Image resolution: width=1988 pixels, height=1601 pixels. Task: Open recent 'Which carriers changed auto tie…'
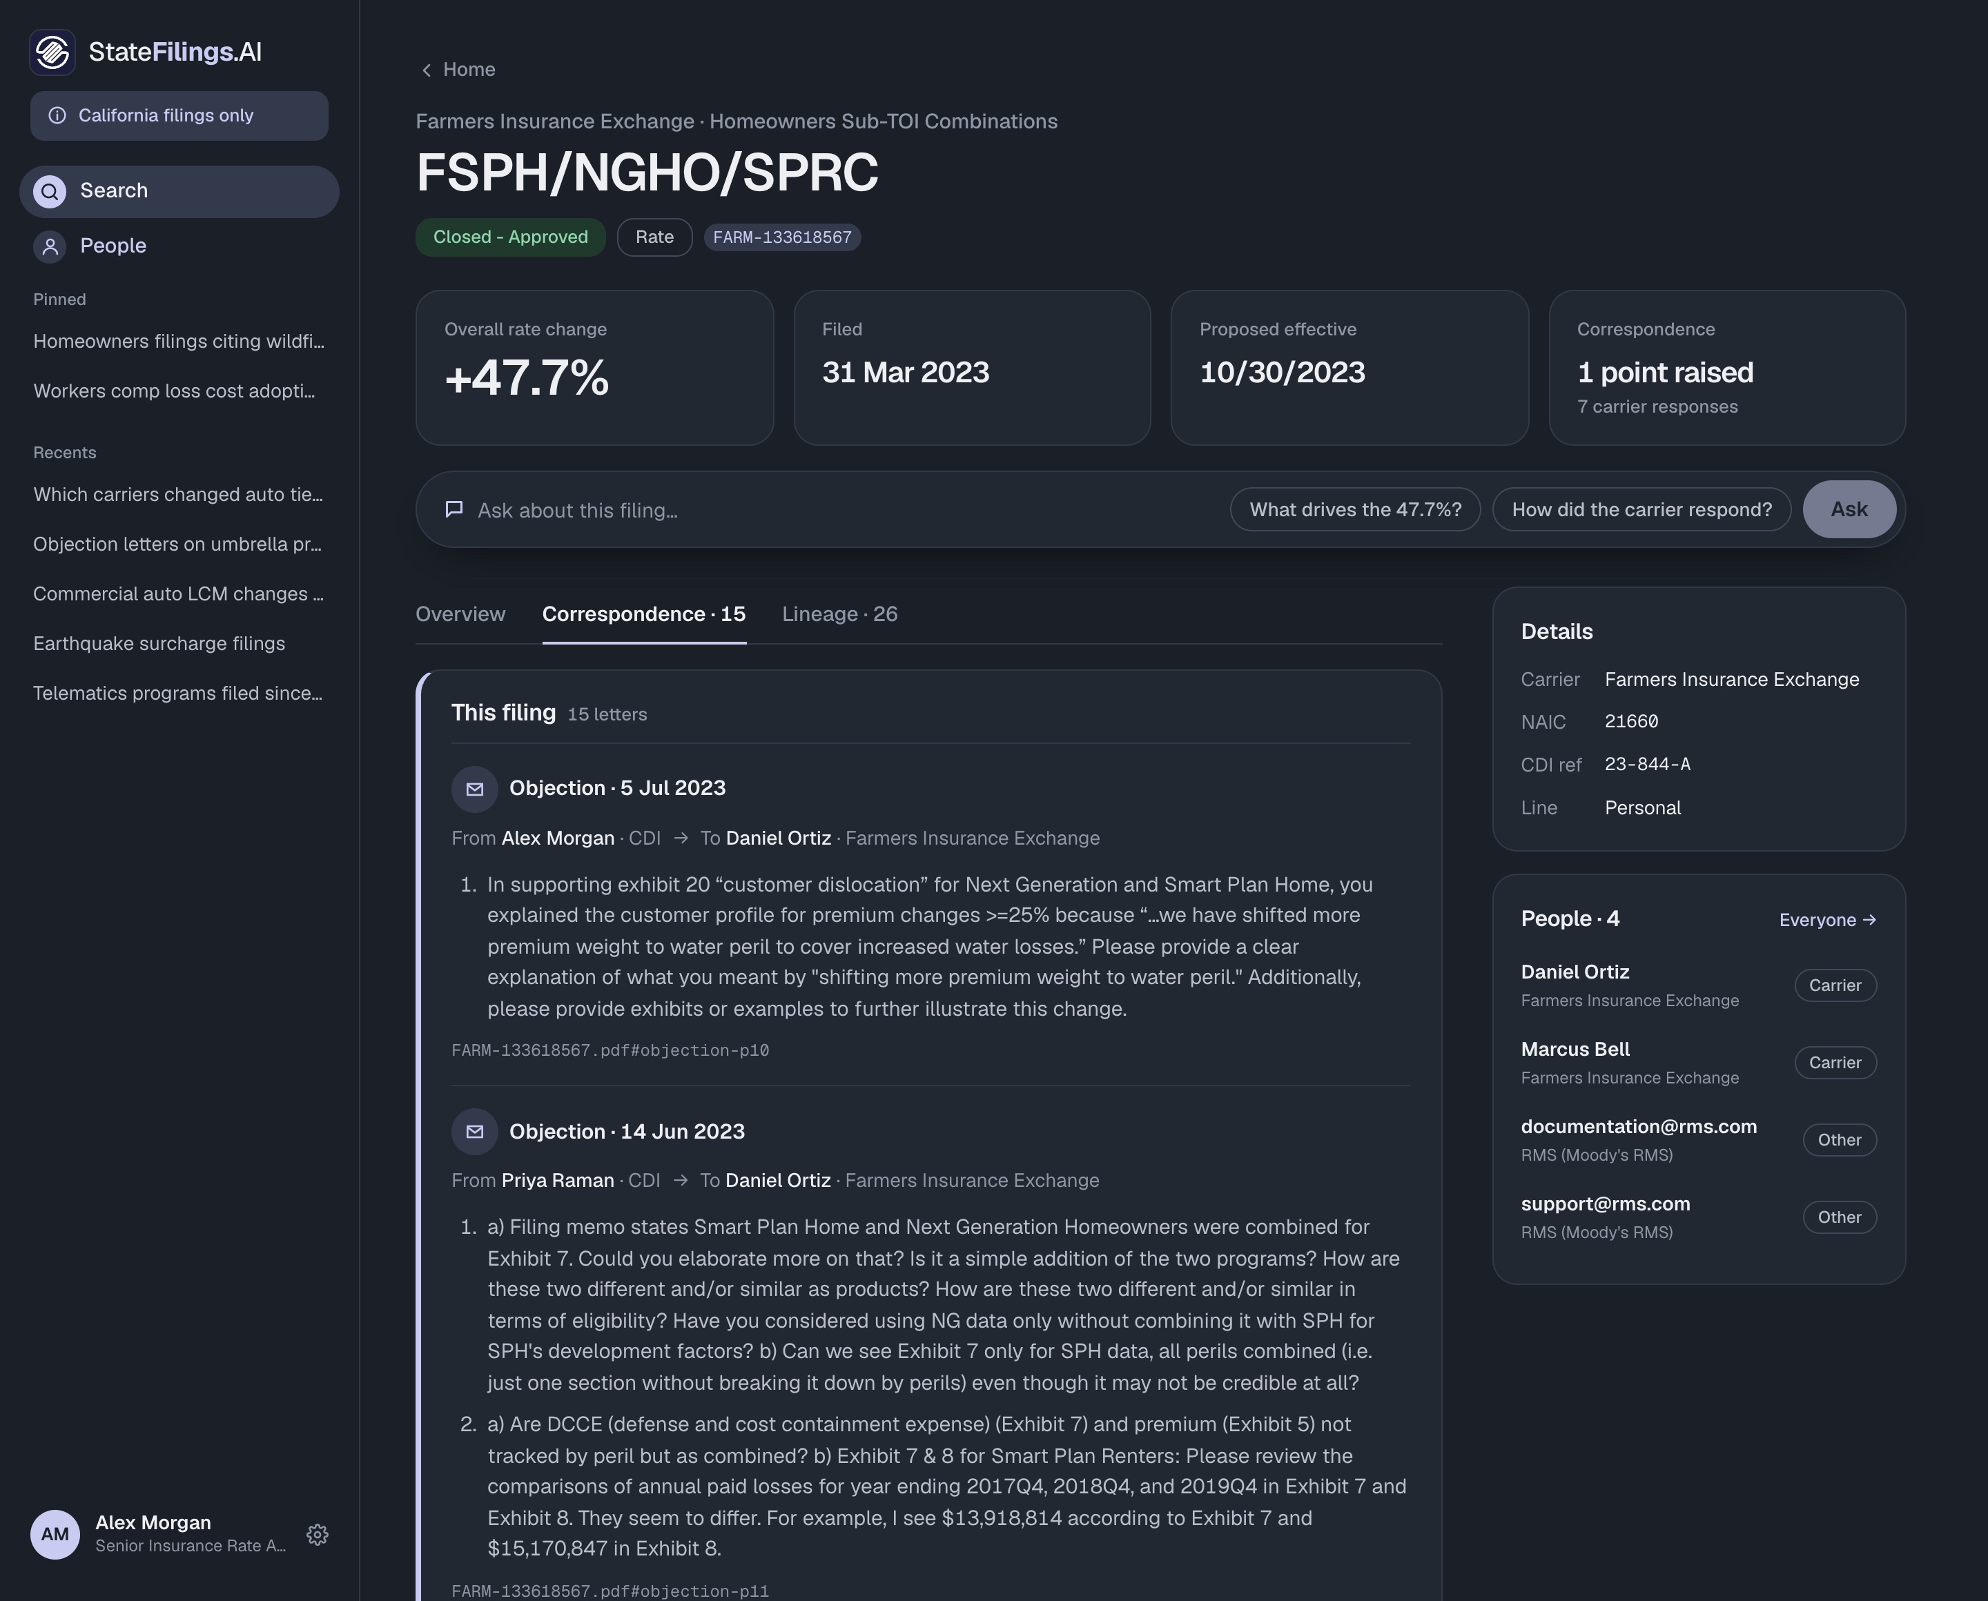(x=179, y=494)
